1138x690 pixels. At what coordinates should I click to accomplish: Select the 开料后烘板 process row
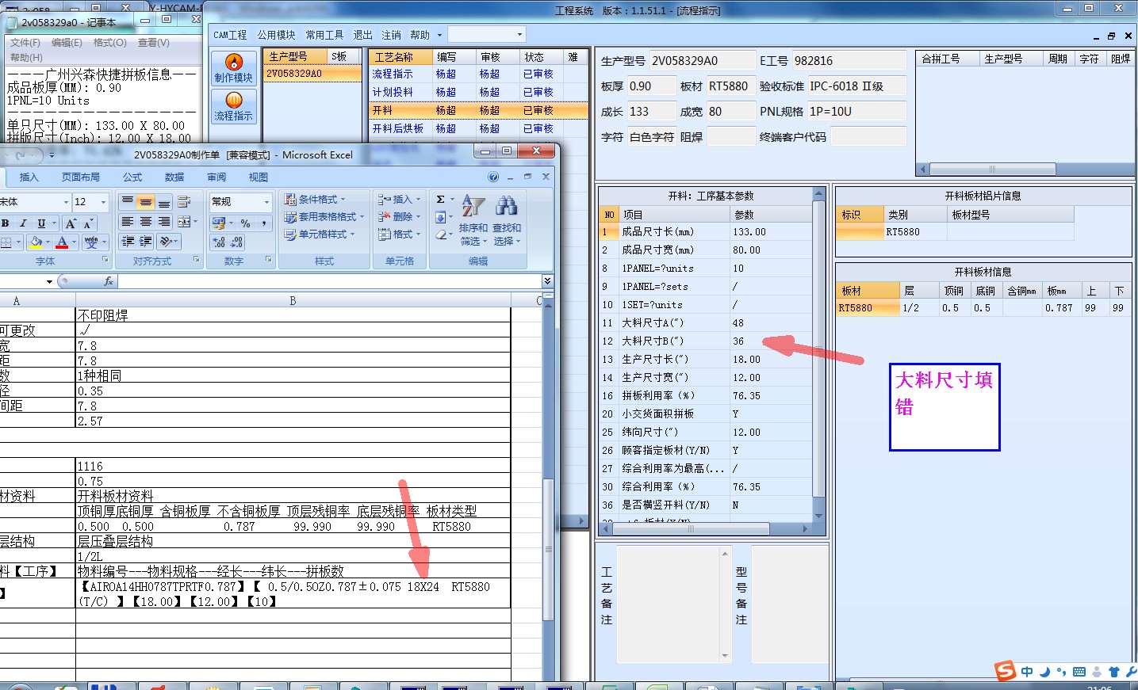[x=478, y=128]
